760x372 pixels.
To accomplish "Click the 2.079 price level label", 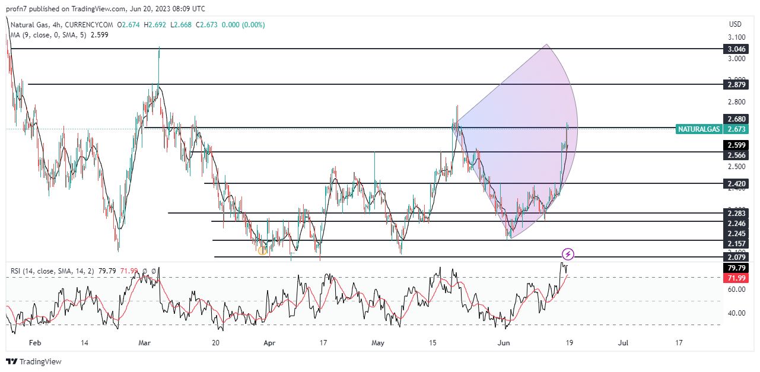I will [x=736, y=257].
